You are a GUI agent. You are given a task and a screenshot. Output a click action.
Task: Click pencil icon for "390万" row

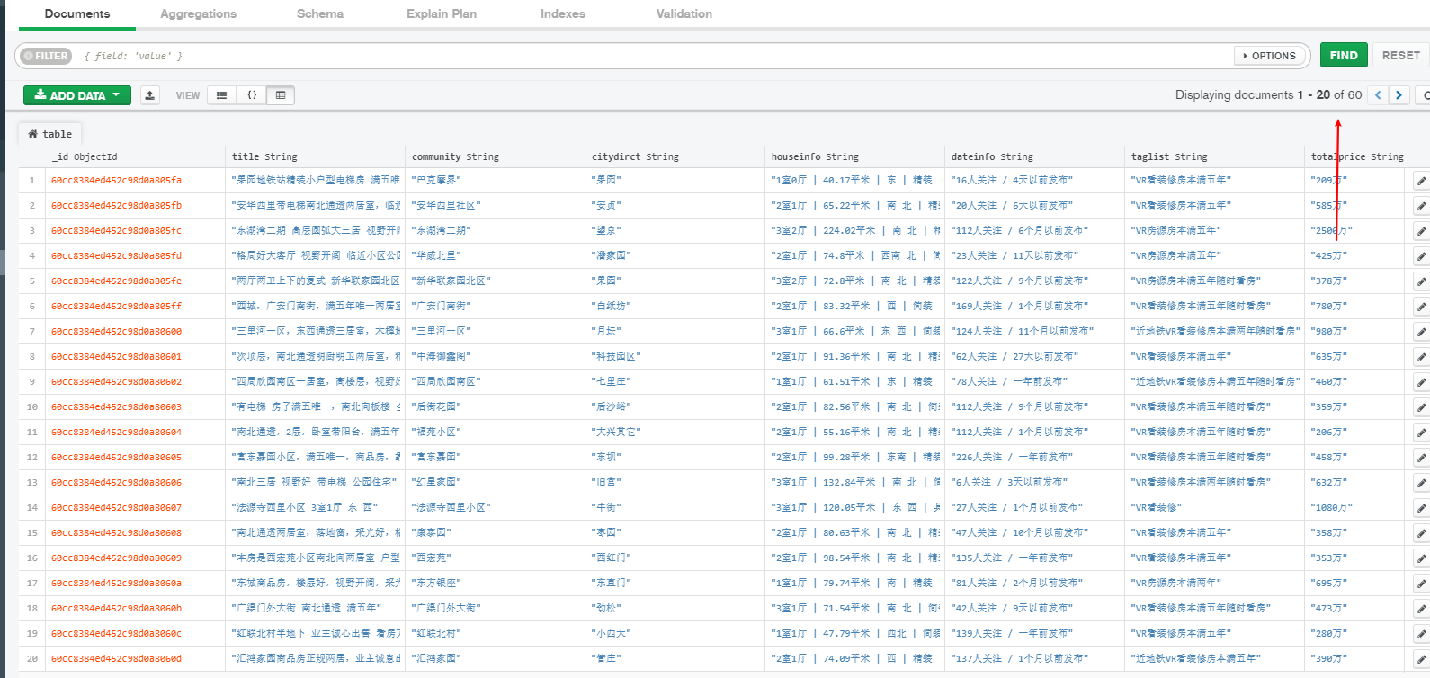point(1422,659)
